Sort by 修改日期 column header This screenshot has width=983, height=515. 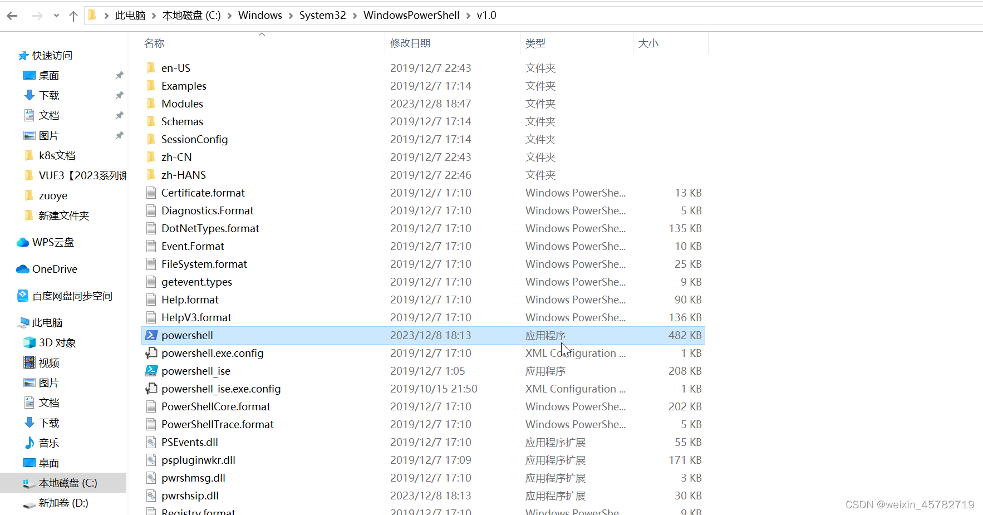click(x=410, y=43)
